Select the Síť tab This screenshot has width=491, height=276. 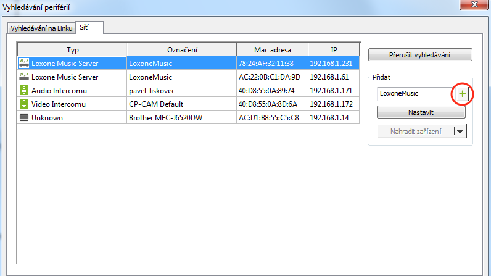tap(89, 28)
